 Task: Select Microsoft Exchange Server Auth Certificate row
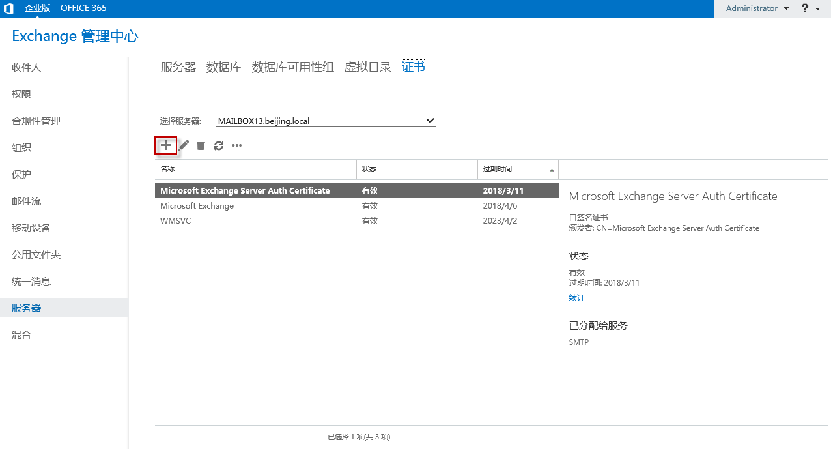357,191
